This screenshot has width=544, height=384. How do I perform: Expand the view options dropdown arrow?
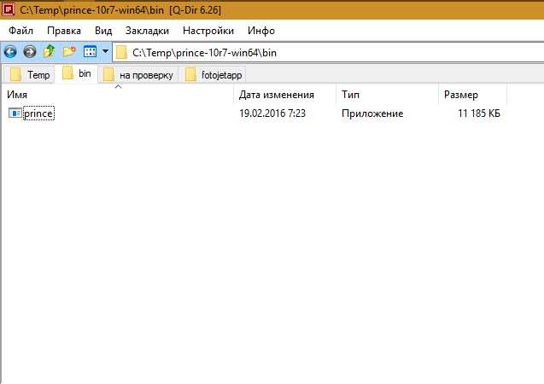[x=106, y=52]
